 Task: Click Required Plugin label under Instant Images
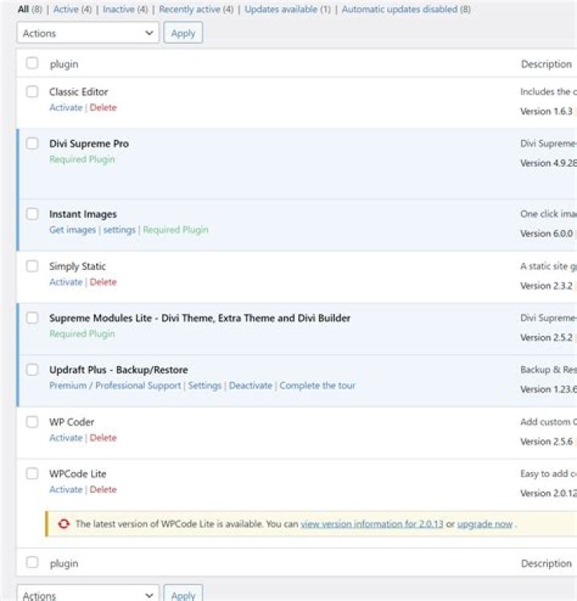(176, 230)
